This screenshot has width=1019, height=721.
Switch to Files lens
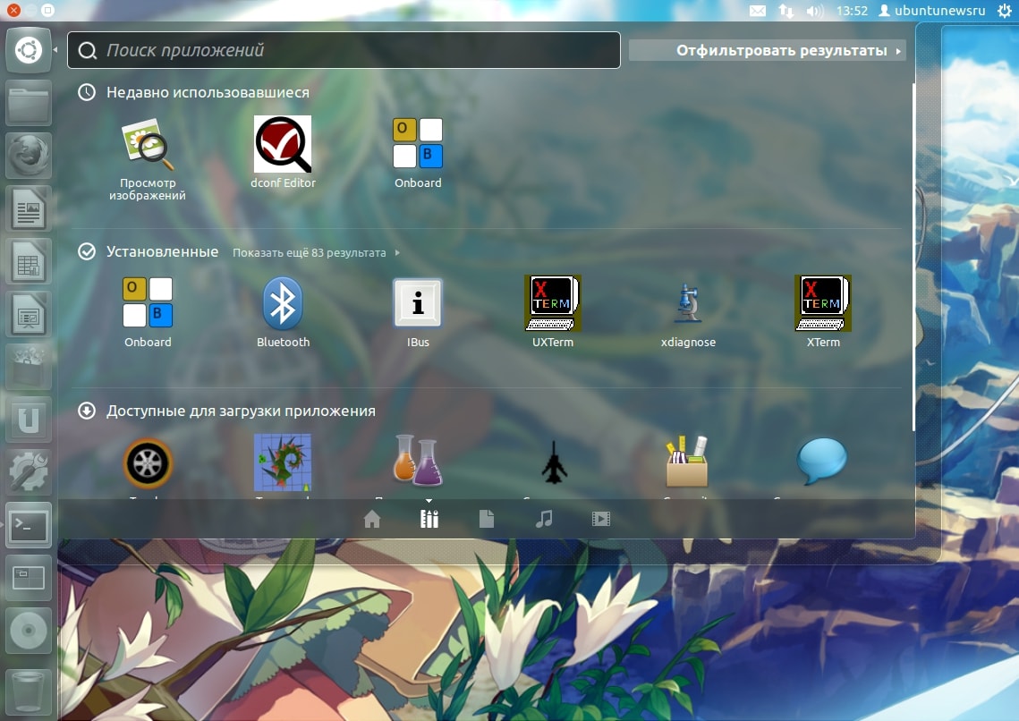tap(487, 519)
